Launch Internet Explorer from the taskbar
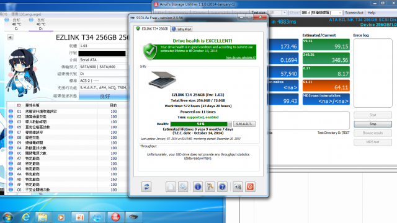 pos(25,217)
